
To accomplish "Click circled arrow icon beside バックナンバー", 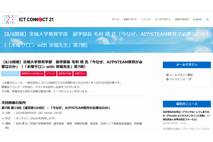I will (x=167, y=79).
